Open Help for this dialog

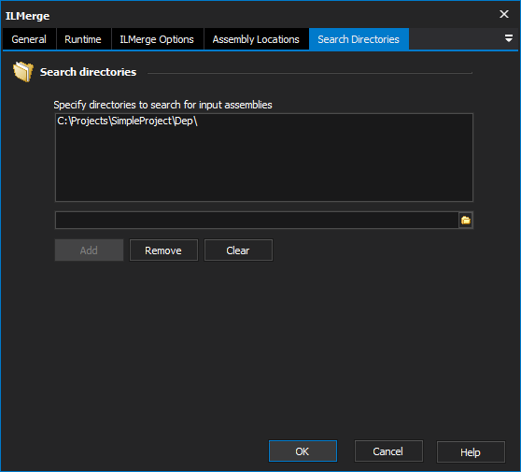[x=471, y=451]
